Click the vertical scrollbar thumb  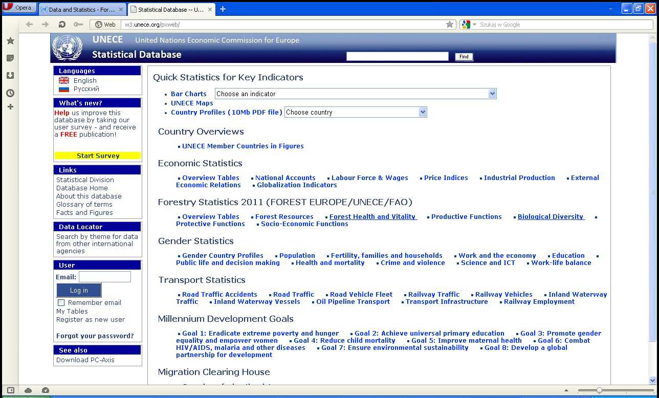[652, 192]
